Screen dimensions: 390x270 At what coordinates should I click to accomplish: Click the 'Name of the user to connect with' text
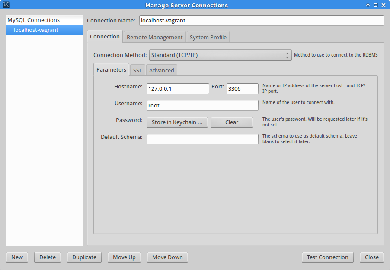click(298, 102)
